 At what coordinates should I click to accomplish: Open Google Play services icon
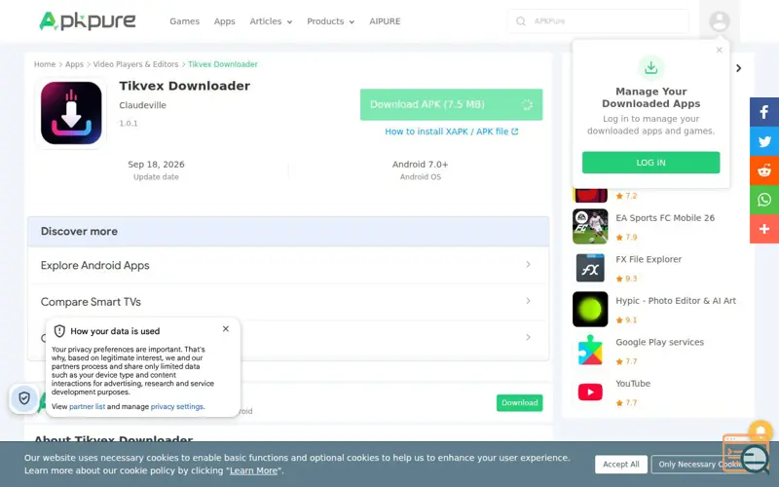[590, 351]
